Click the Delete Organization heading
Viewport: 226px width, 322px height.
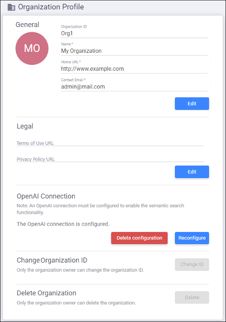tap(46, 293)
